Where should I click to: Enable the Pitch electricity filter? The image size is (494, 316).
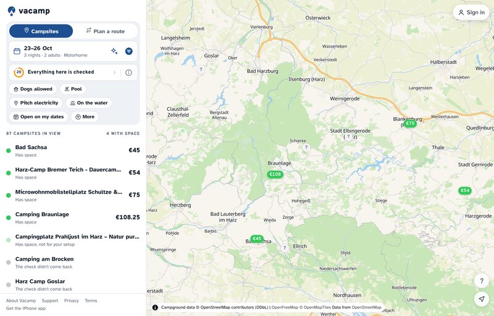pyautogui.click(x=36, y=103)
